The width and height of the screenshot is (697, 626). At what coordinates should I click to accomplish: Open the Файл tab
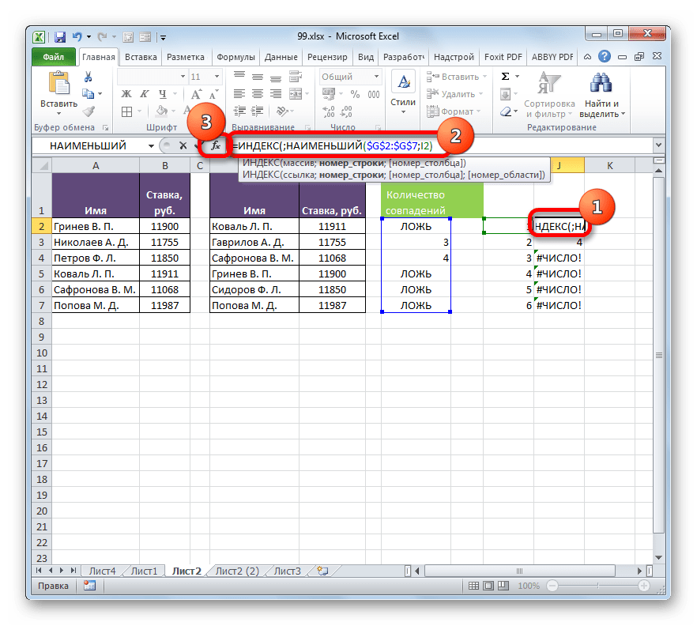point(54,57)
